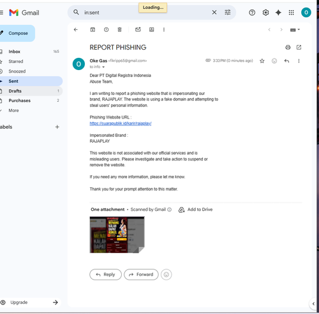Add an emoji reaction near timestamp

(x=274, y=61)
